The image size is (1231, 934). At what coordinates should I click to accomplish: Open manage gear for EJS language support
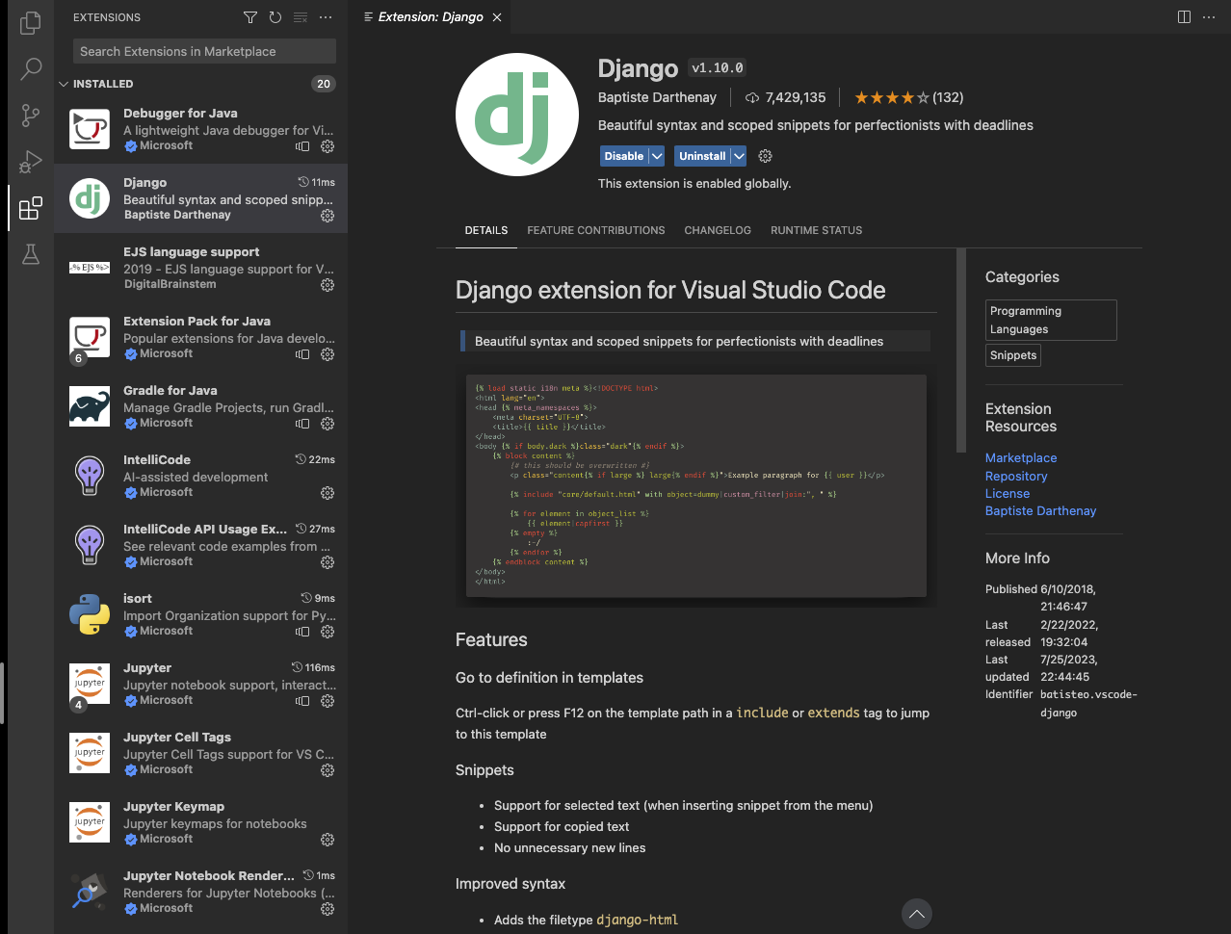click(327, 285)
